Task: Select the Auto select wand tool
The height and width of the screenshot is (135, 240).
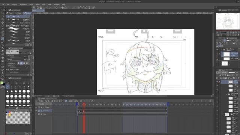Action: 3,29
